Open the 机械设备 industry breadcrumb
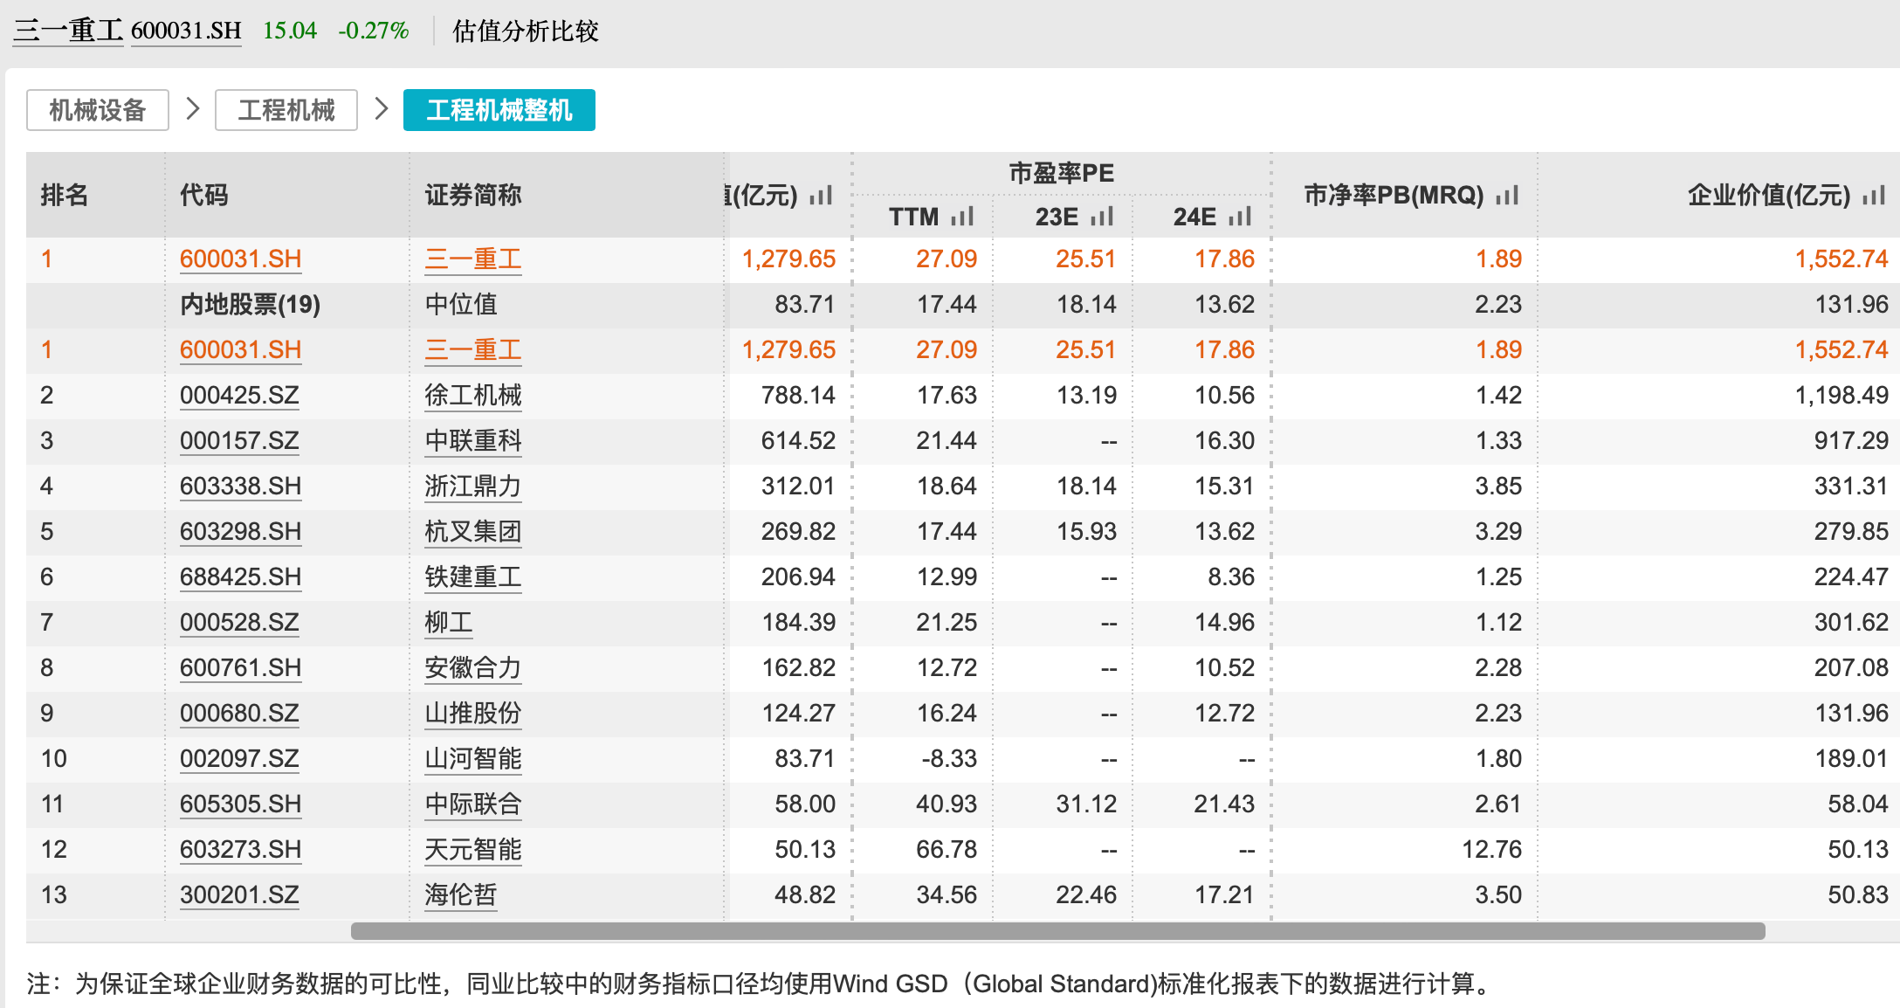The width and height of the screenshot is (1900, 1008). [x=98, y=110]
